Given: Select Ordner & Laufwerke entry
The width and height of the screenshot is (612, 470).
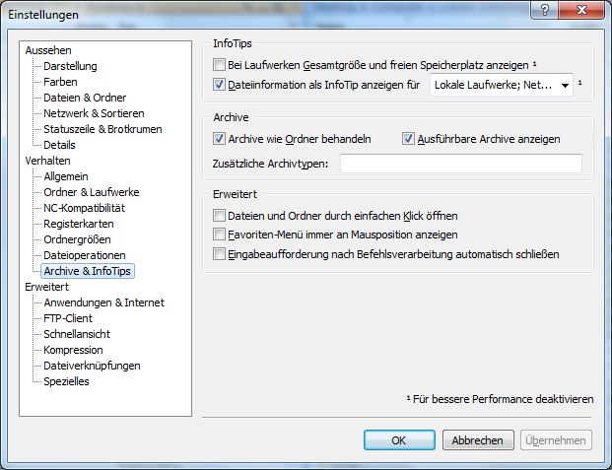Looking at the screenshot, I should click(x=92, y=192).
